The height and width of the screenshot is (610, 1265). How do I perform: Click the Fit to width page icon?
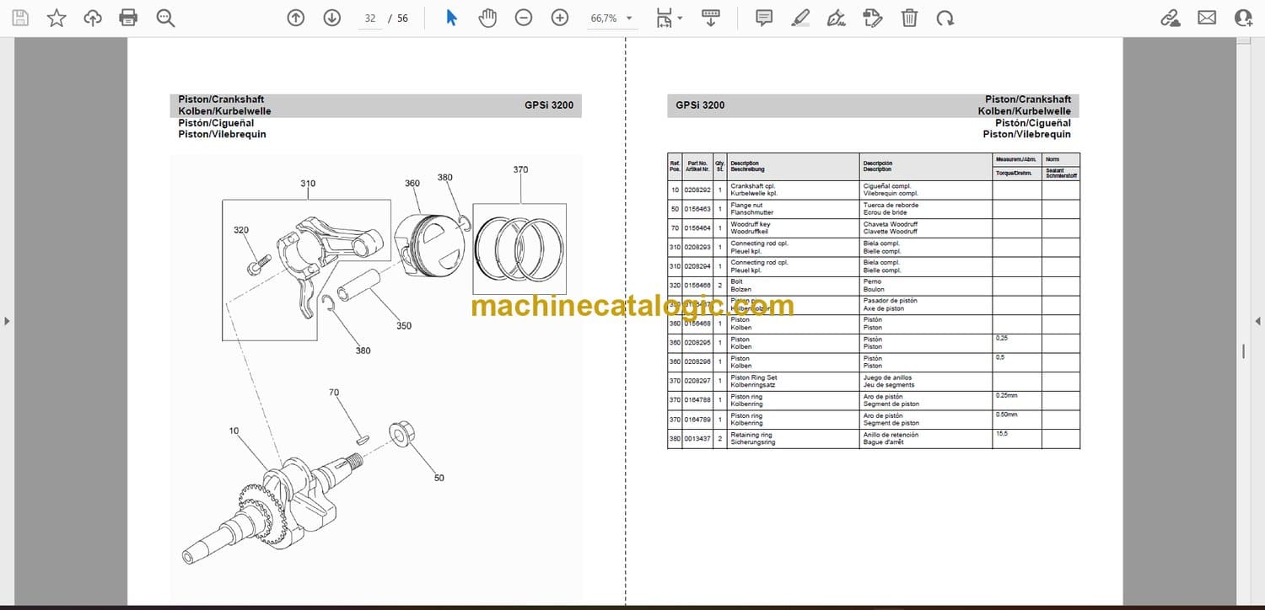665,18
